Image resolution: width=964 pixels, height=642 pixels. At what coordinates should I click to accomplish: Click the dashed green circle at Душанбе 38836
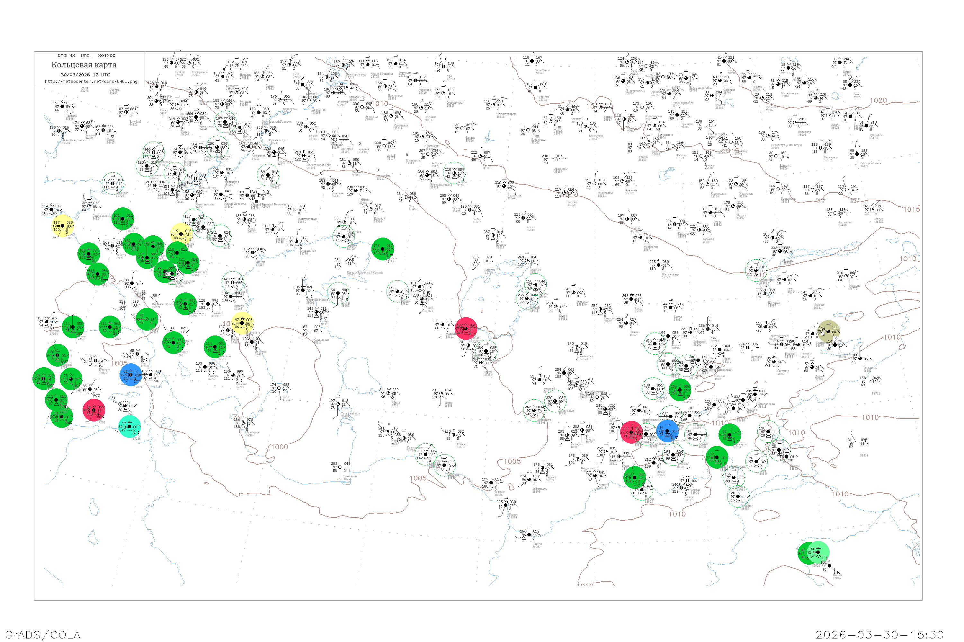point(674,455)
